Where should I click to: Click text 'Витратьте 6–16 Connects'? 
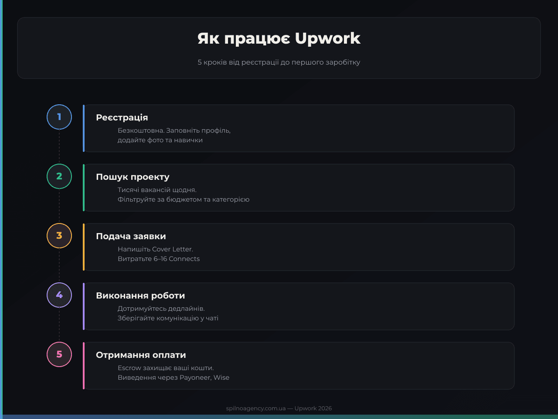tap(159, 259)
